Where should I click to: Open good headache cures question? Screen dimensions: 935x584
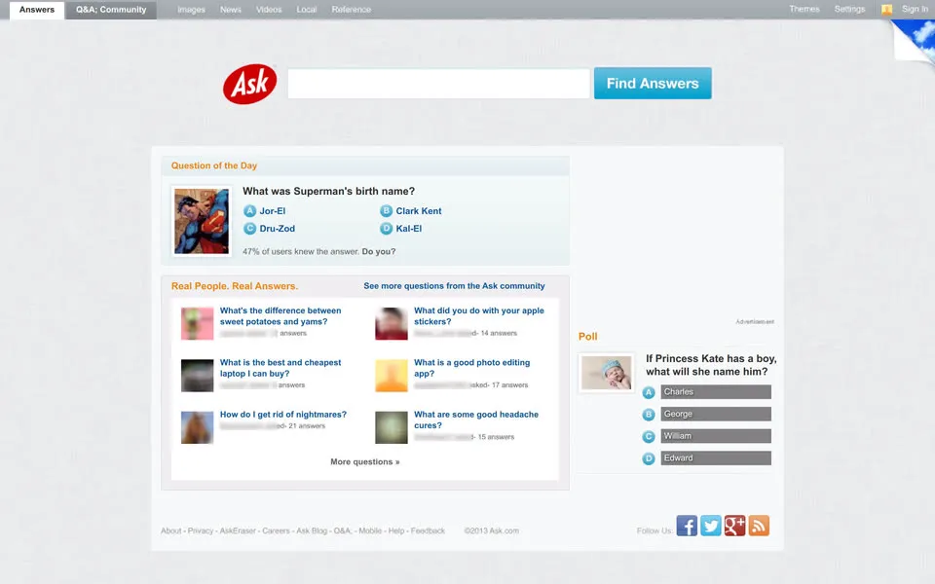coord(476,420)
